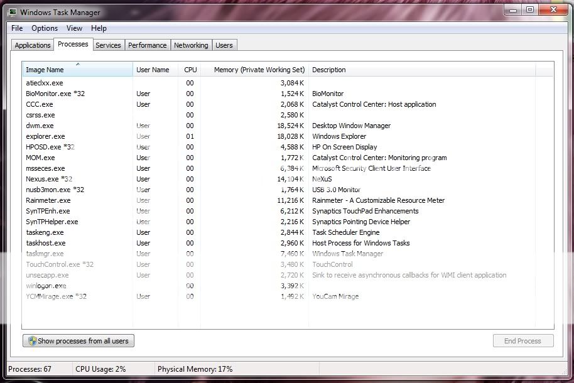
Task: Select the explorer.exe process row
Action: pyautogui.click(x=46, y=136)
